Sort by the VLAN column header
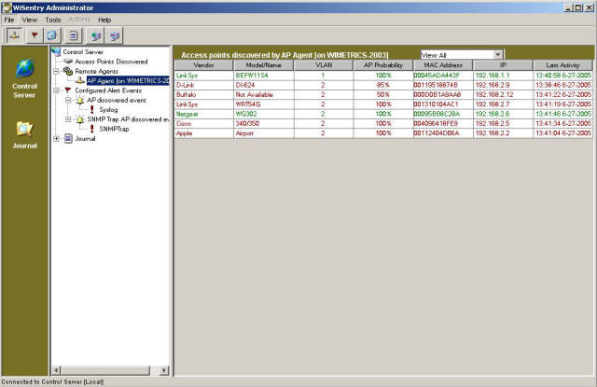The image size is (597, 387). (324, 65)
